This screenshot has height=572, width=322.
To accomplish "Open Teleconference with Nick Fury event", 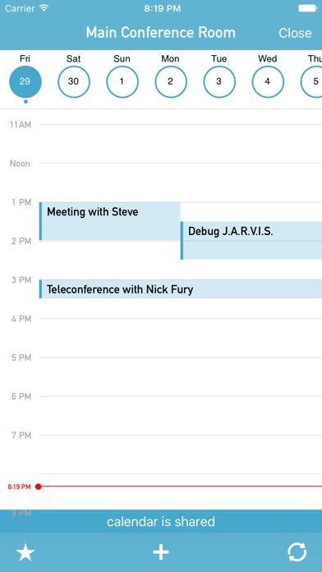I will 181,289.
